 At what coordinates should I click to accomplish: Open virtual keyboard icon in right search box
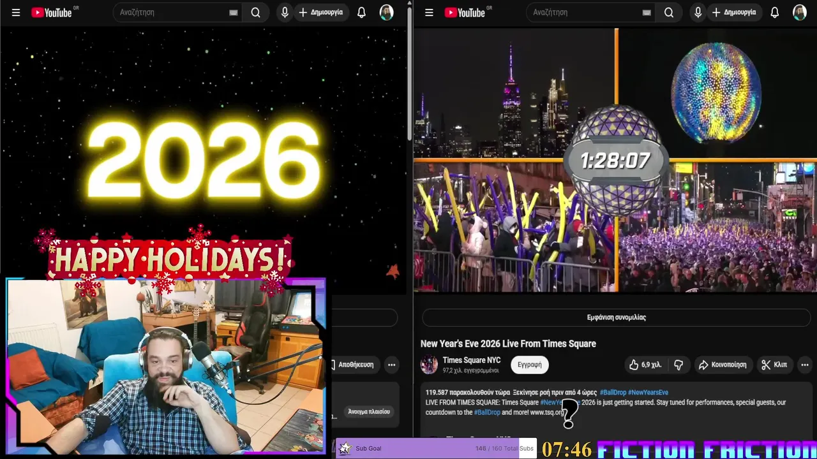point(647,13)
